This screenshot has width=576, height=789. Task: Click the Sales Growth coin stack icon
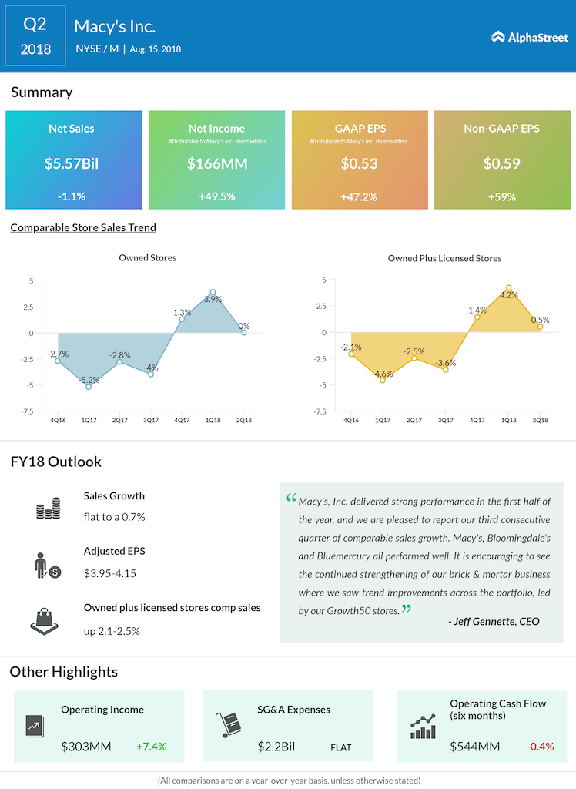click(48, 509)
